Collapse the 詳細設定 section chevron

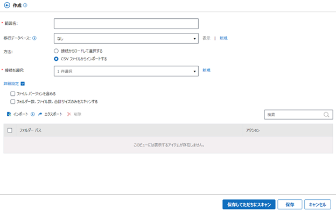(23, 83)
